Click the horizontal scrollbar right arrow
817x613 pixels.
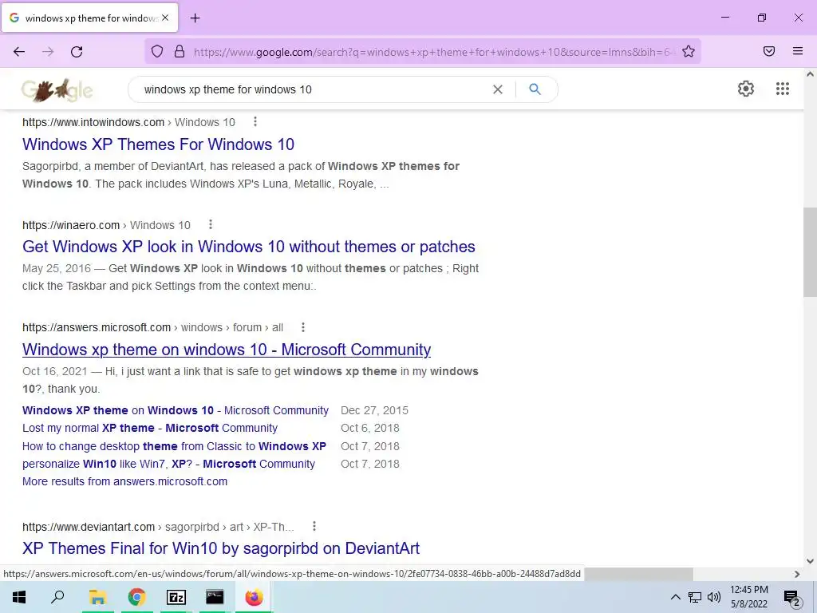tap(797, 574)
